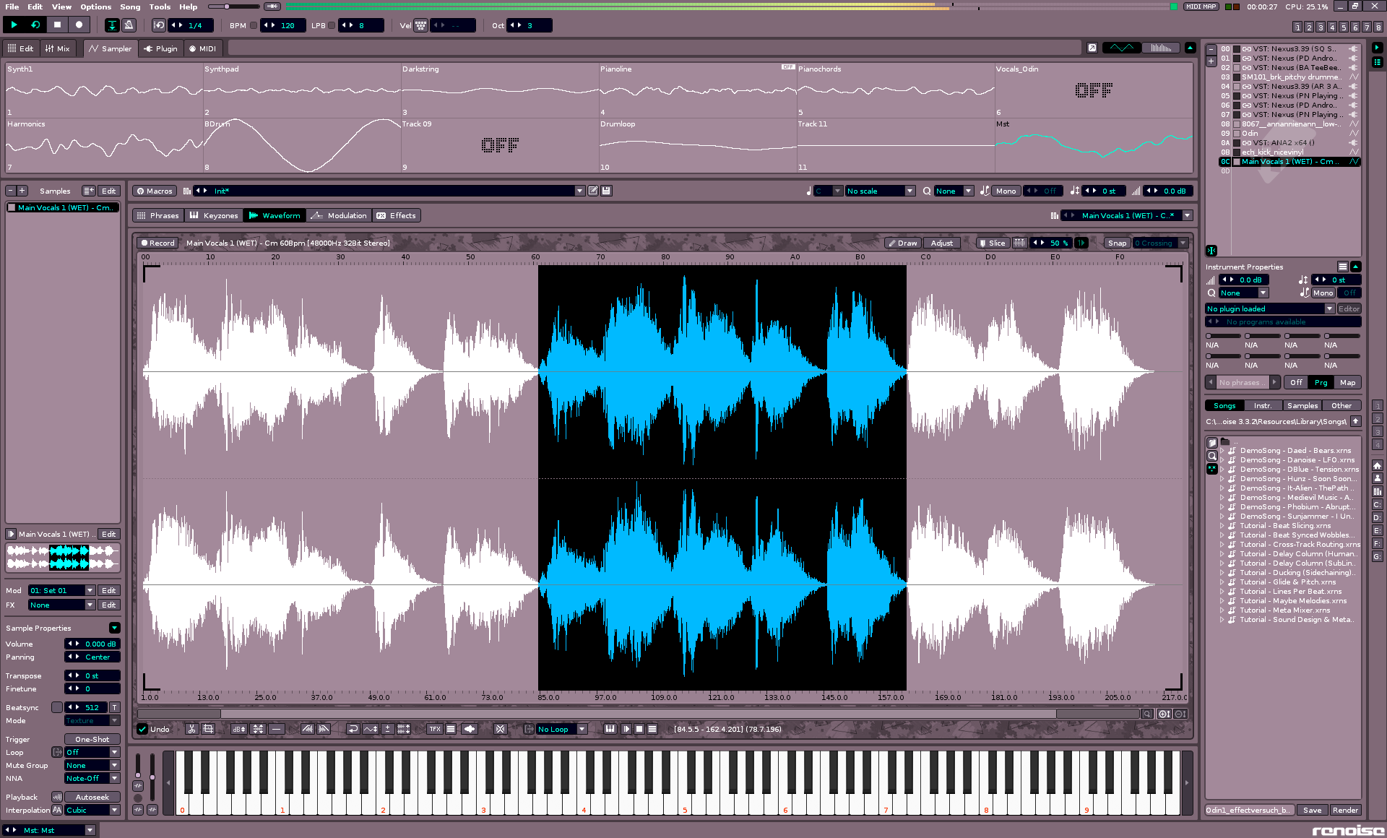Open the 0 Crossing snap dropdown

tap(1160, 243)
